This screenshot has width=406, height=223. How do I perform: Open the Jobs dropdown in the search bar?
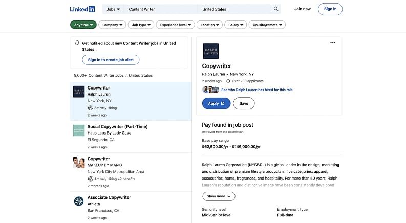pos(113,9)
